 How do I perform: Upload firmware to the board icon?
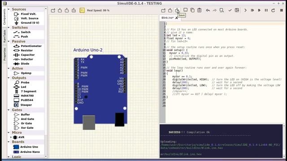pos(237,10)
